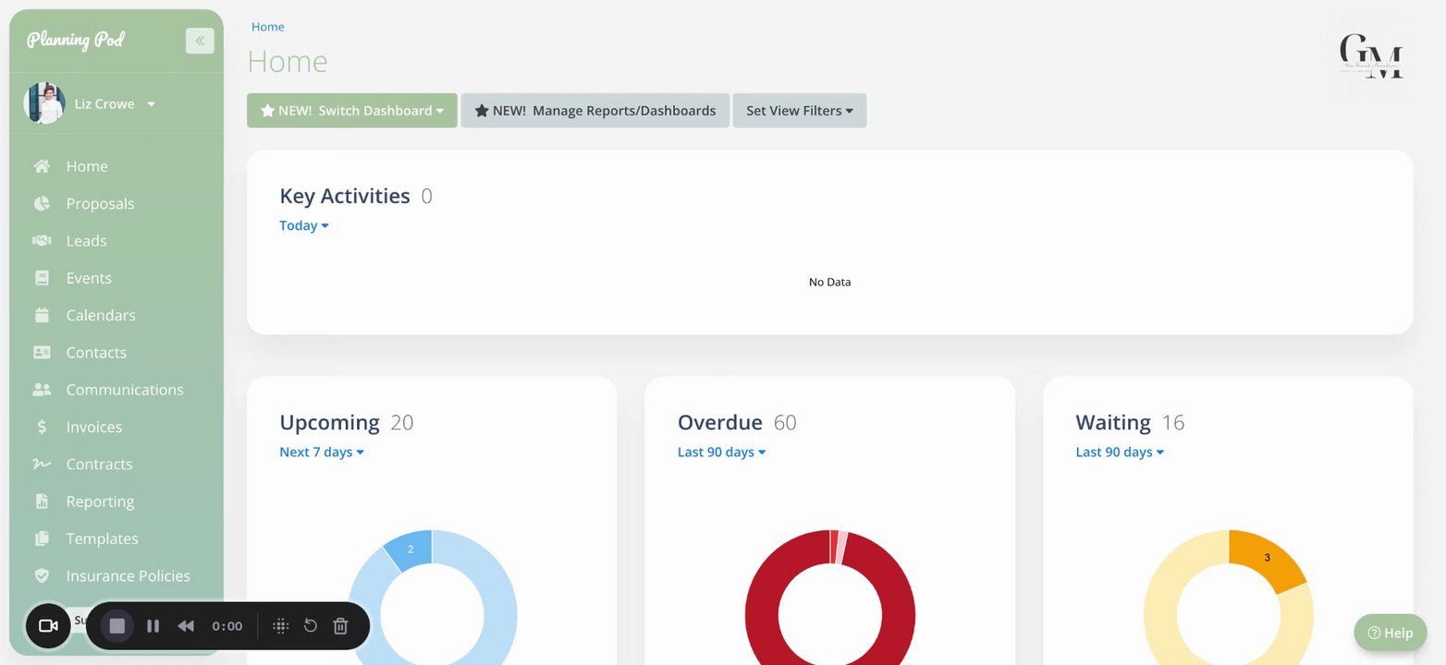
Task: Expand the Set View Filters dropdown
Action: 800,110
